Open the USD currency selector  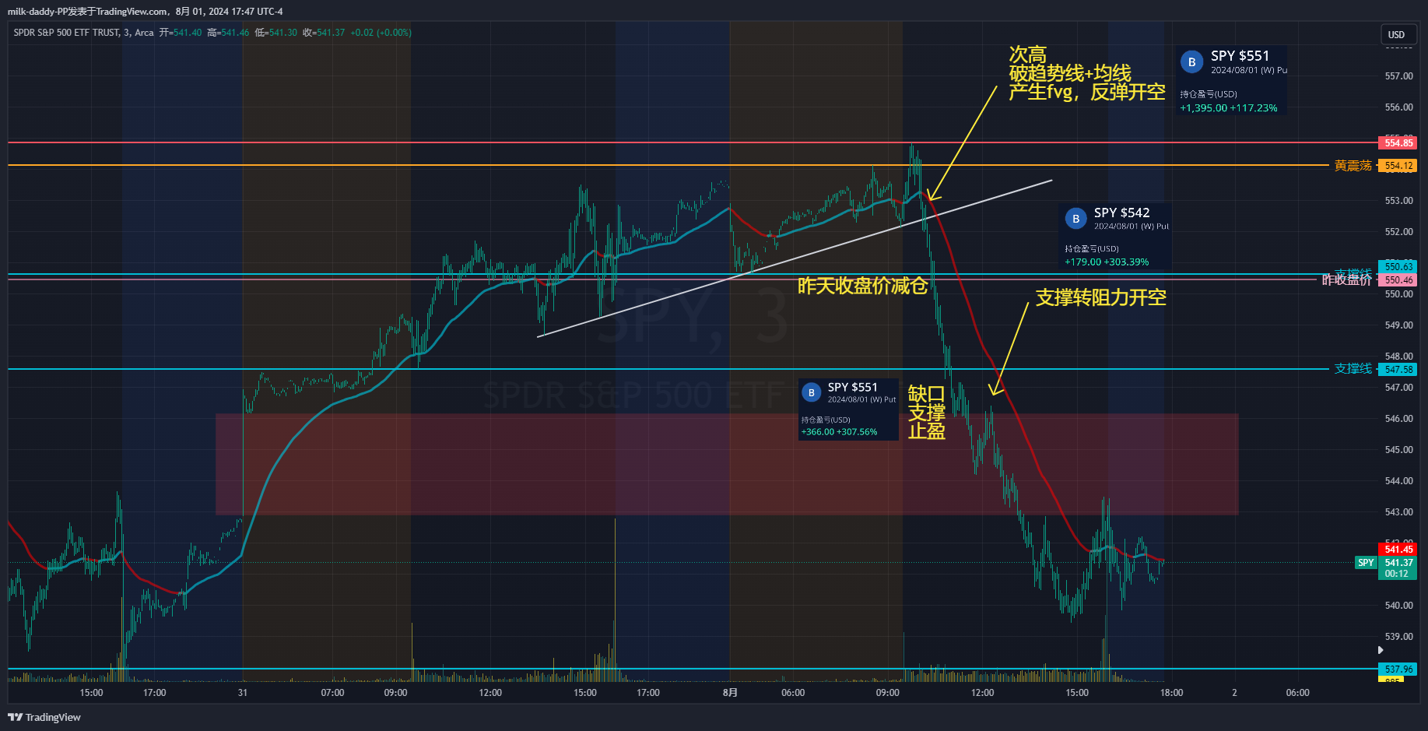[1396, 34]
